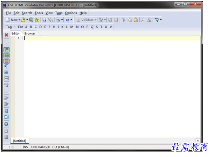Expand the Help icon dropdown arrow
Image resolution: width=211 pixels, height=157 pixels.
[x=71, y=20]
